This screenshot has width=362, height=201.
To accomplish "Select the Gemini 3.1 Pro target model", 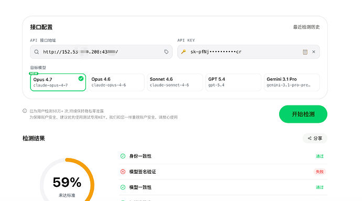I will [x=292, y=82].
